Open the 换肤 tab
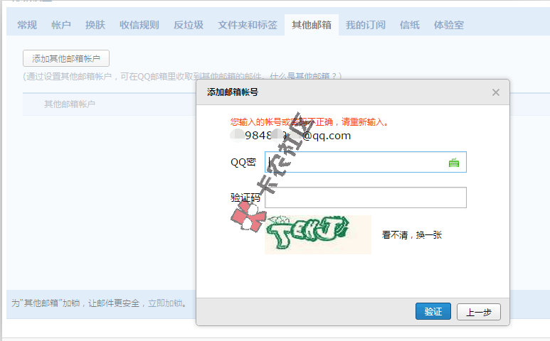This screenshot has height=341, width=550. [95, 25]
